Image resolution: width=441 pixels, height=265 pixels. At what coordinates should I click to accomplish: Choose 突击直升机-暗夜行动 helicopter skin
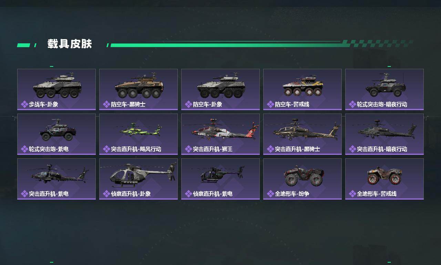click(x=384, y=134)
